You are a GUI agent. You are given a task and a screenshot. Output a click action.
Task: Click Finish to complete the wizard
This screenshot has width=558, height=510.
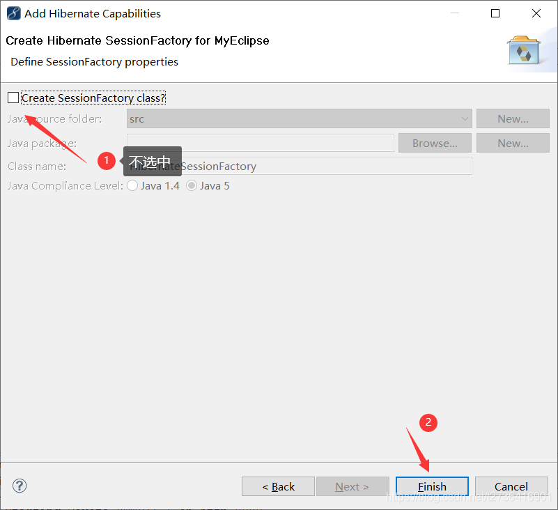tap(432, 486)
